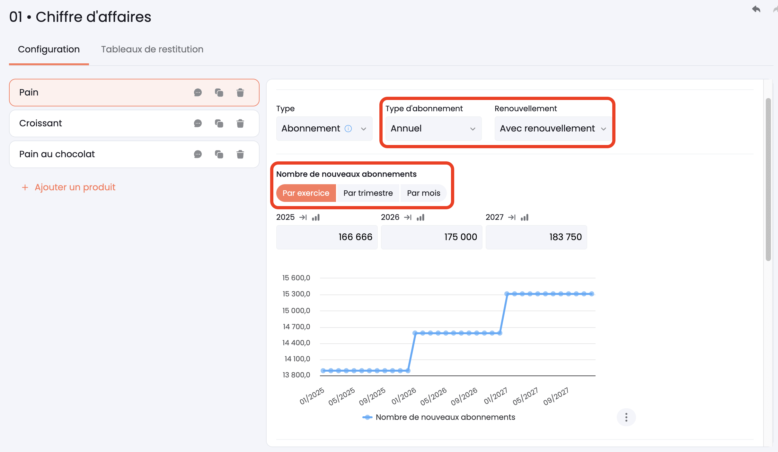778x452 pixels.
Task: Click the undo arrow icon
Action: 756,9
